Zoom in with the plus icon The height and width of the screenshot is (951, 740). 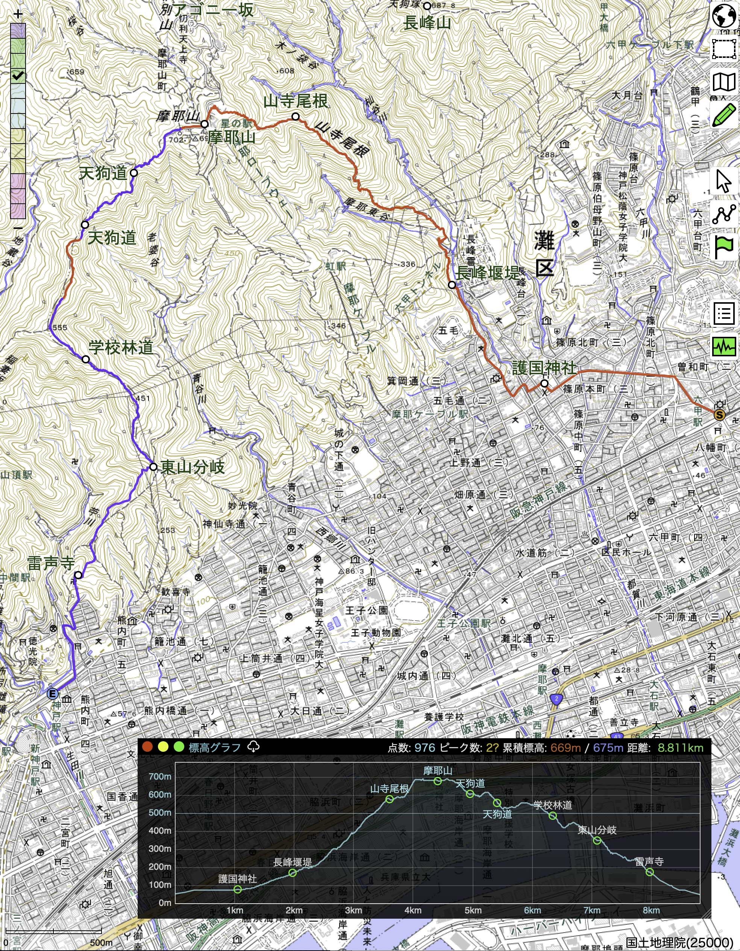coord(17,14)
